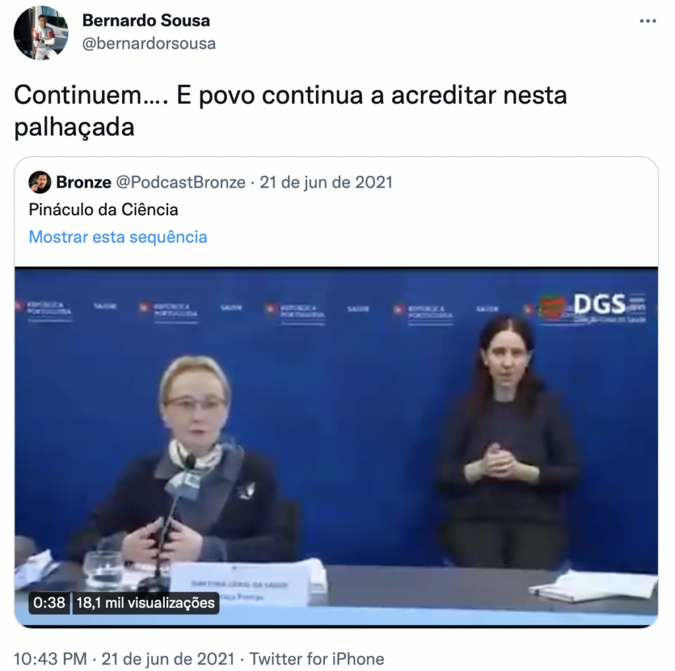Click the Bernardo Sousa display name

coord(146,20)
